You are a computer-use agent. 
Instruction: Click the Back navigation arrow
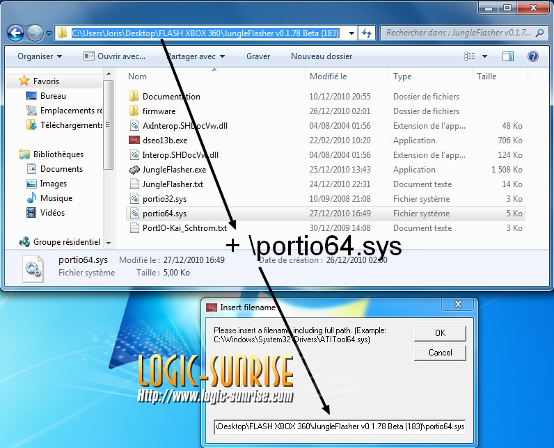[x=15, y=33]
